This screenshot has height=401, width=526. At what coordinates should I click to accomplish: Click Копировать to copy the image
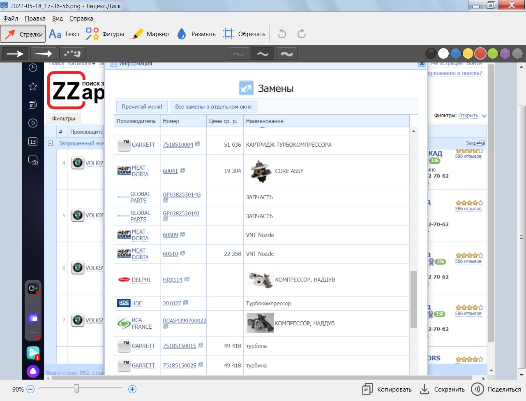(x=387, y=389)
